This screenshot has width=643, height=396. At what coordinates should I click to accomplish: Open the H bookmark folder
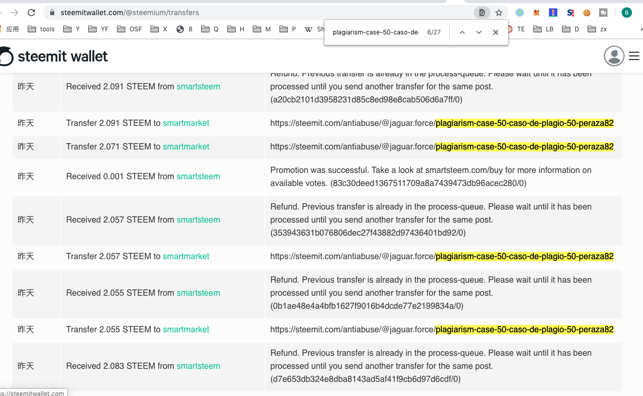pyautogui.click(x=236, y=29)
